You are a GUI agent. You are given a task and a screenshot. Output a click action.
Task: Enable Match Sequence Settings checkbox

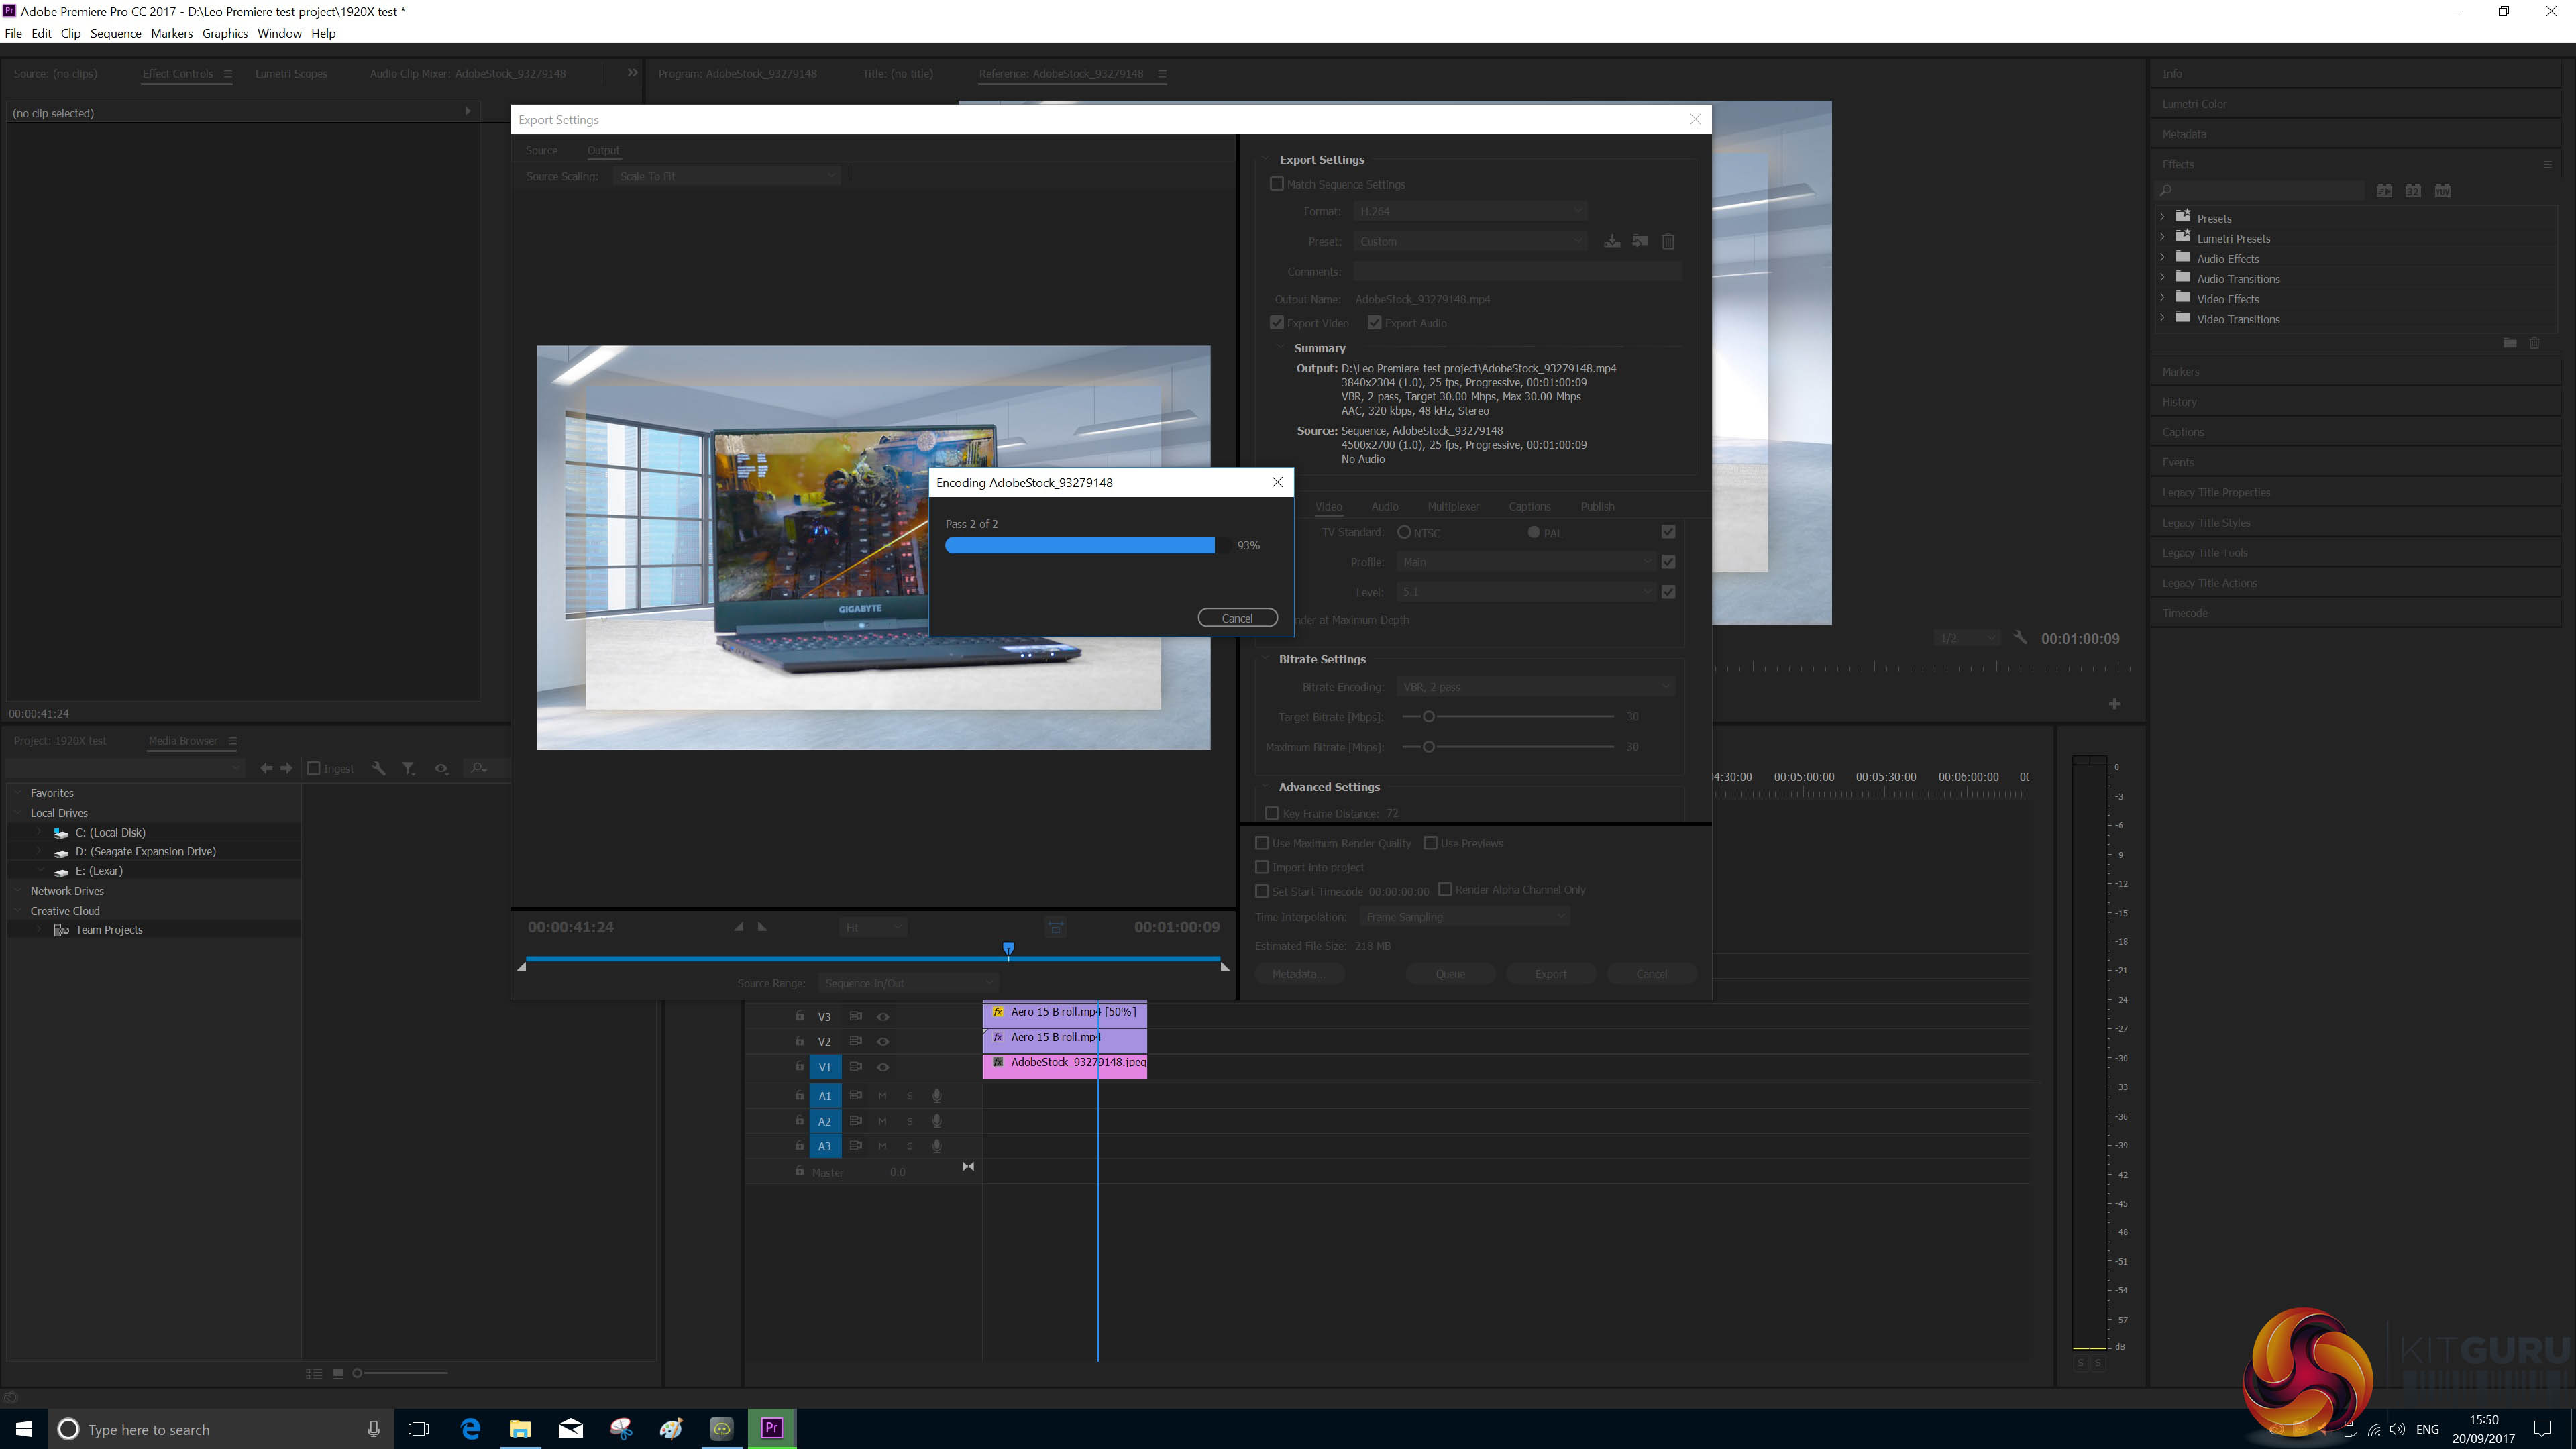(1277, 184)
